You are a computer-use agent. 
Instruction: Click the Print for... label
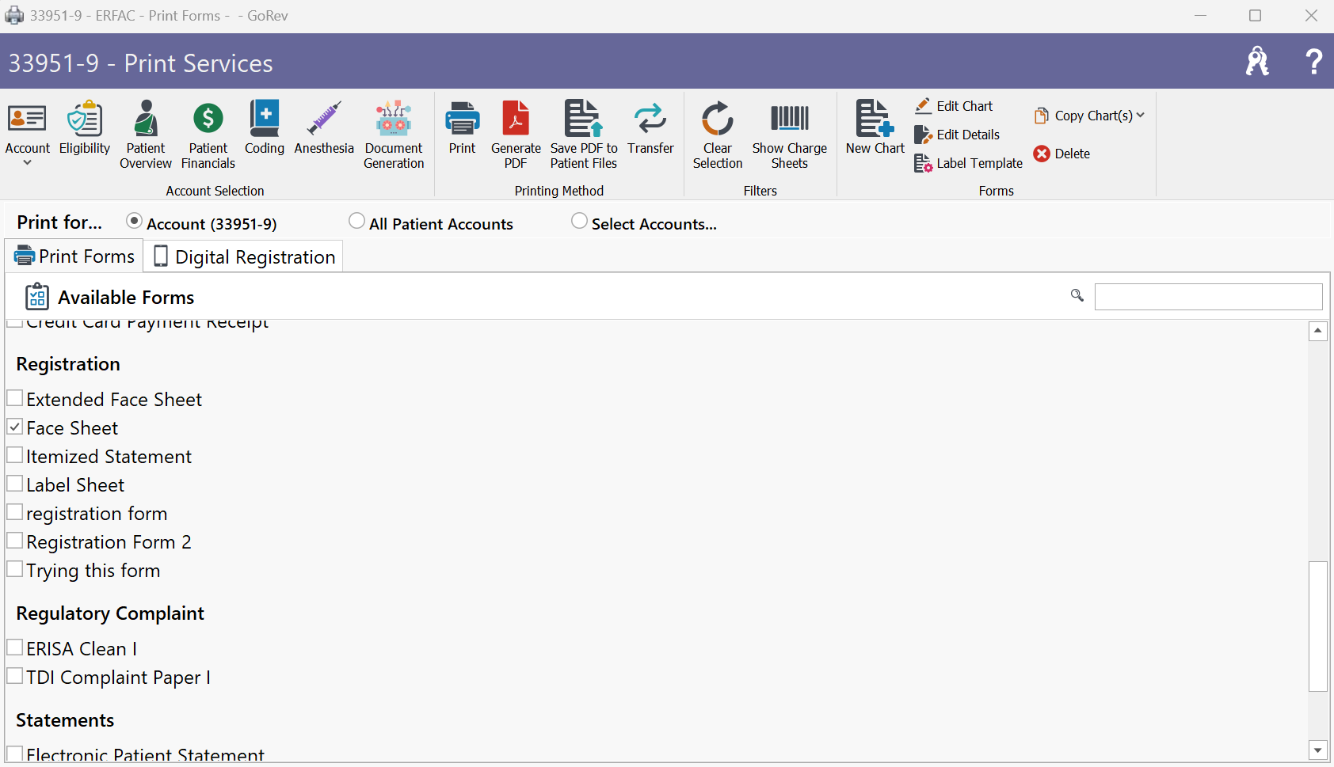click(x=59, y=222)
